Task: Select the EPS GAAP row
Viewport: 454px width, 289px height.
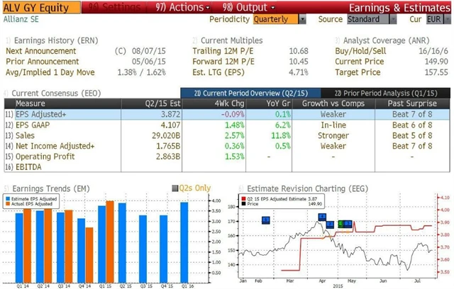Action: pos(227,125)
